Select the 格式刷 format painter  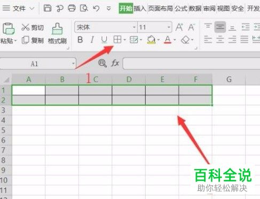[x=57, y=34]
